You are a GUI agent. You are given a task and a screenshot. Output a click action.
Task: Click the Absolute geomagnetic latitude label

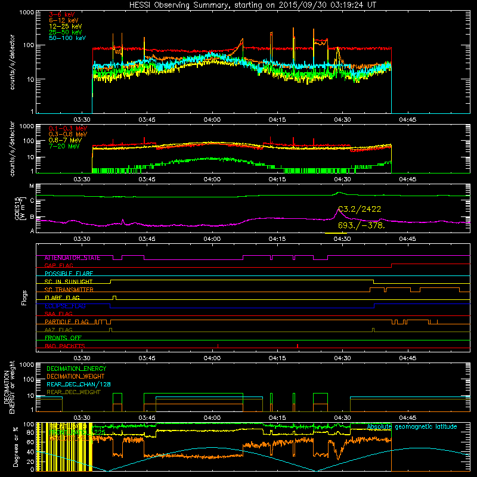tap(412, 427)
